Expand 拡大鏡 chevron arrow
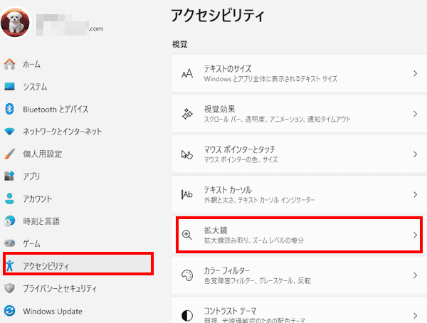427x323 pixels. (416, 235)
